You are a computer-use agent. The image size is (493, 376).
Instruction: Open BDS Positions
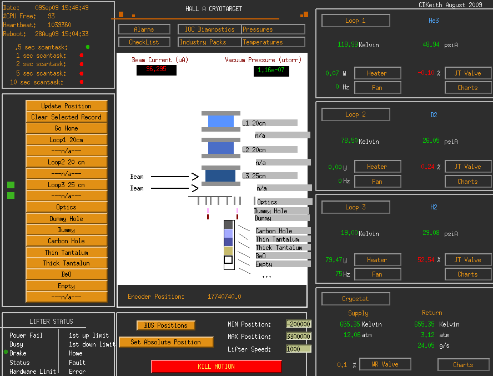click(165, 325)
